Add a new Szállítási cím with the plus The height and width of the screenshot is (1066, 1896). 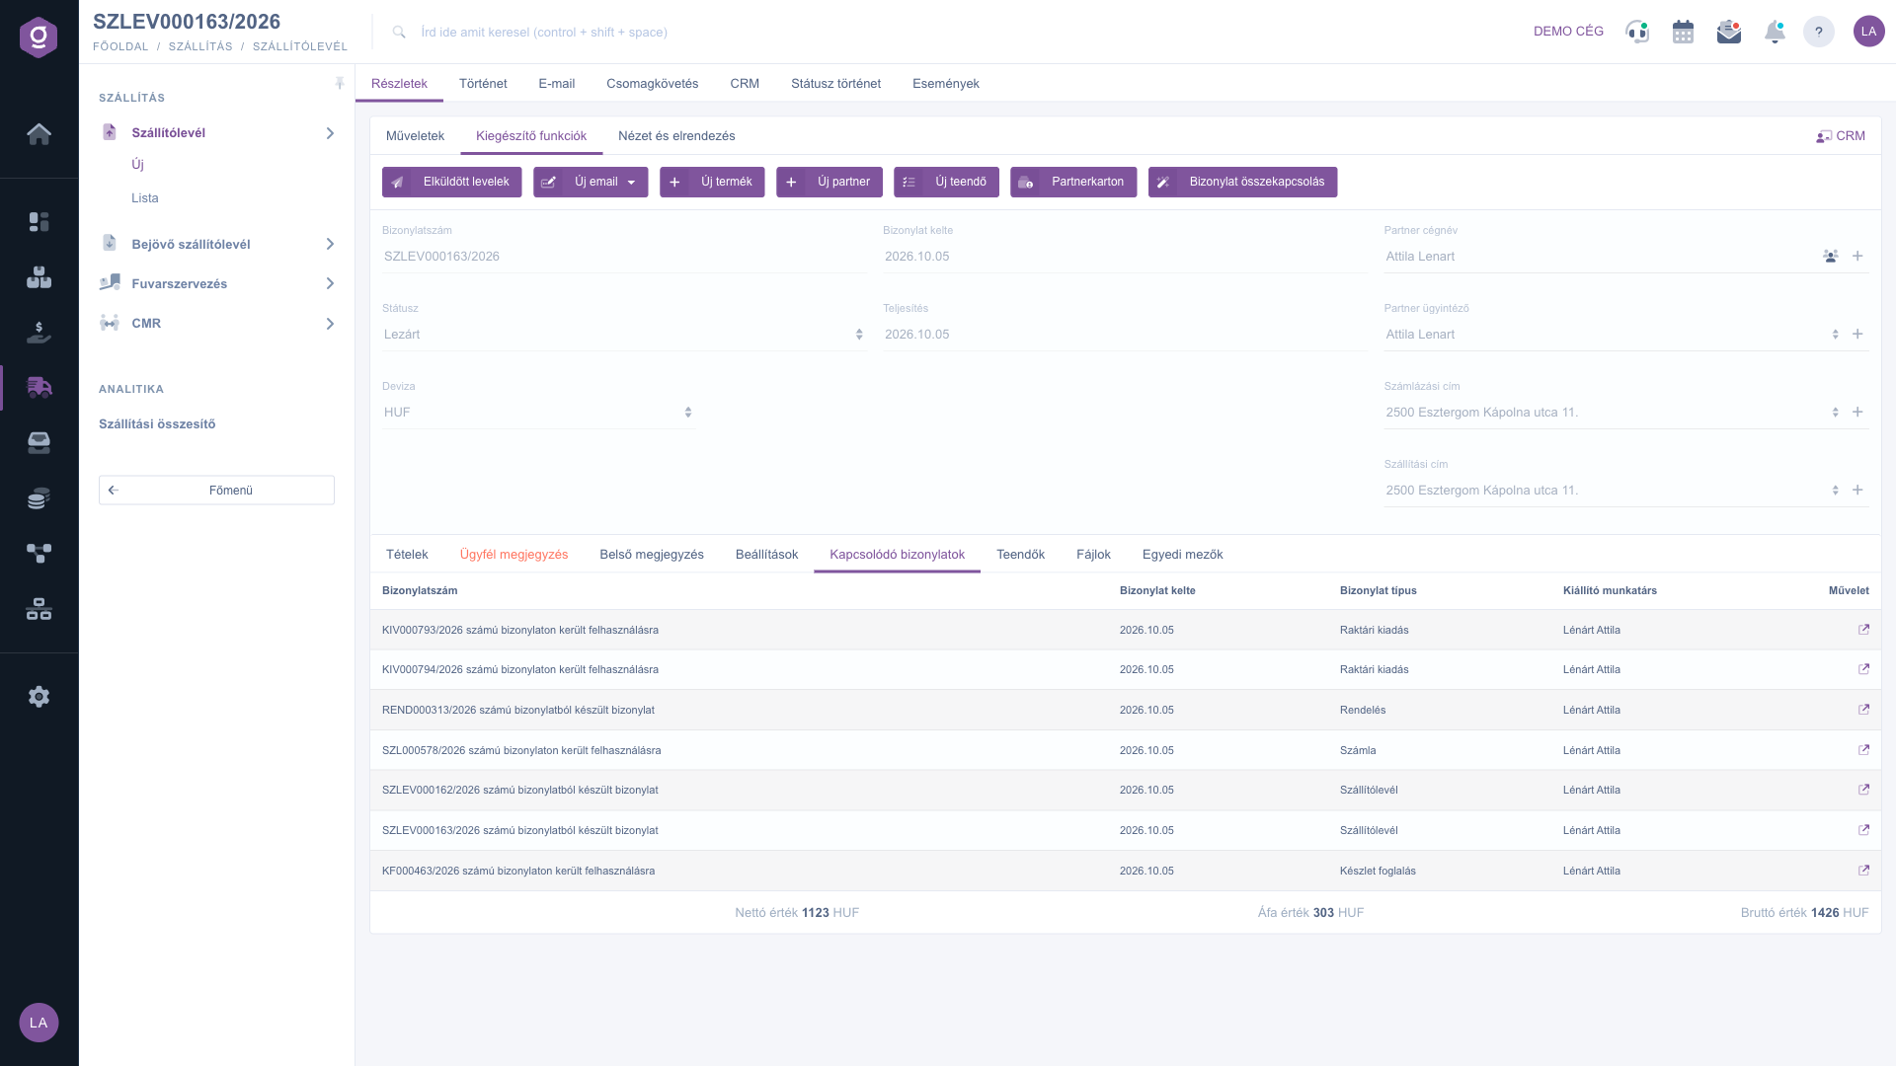[1857, 491]
